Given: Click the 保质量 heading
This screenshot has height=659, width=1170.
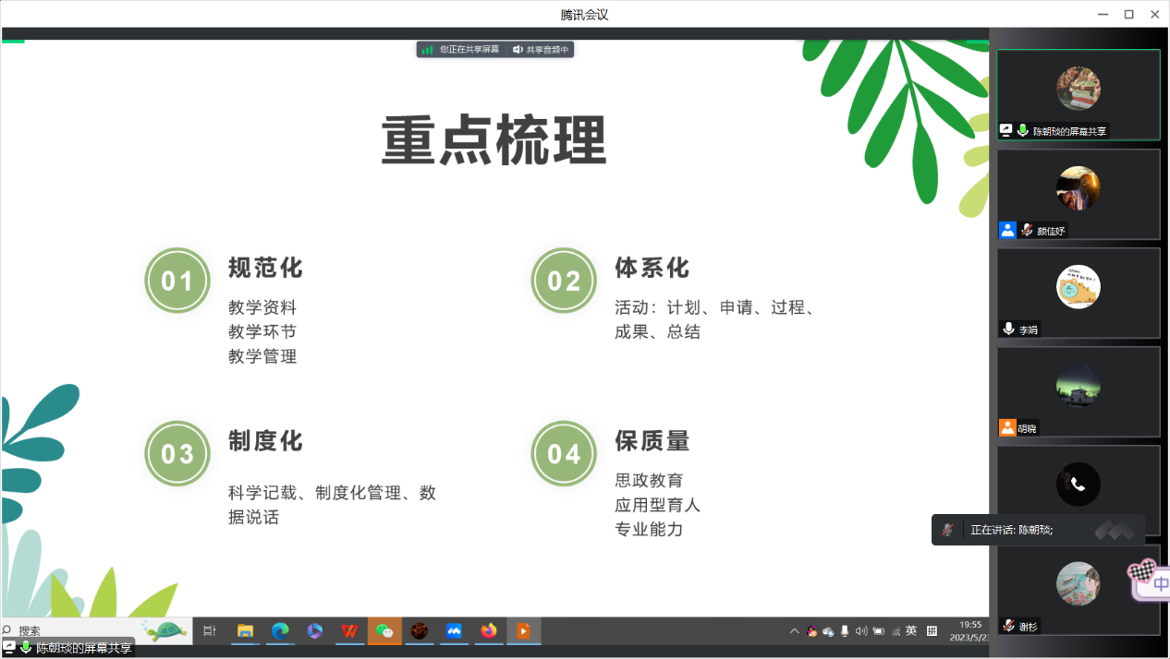Looking at the screenshot, I should pyautogui.click(x=652, y=441).
